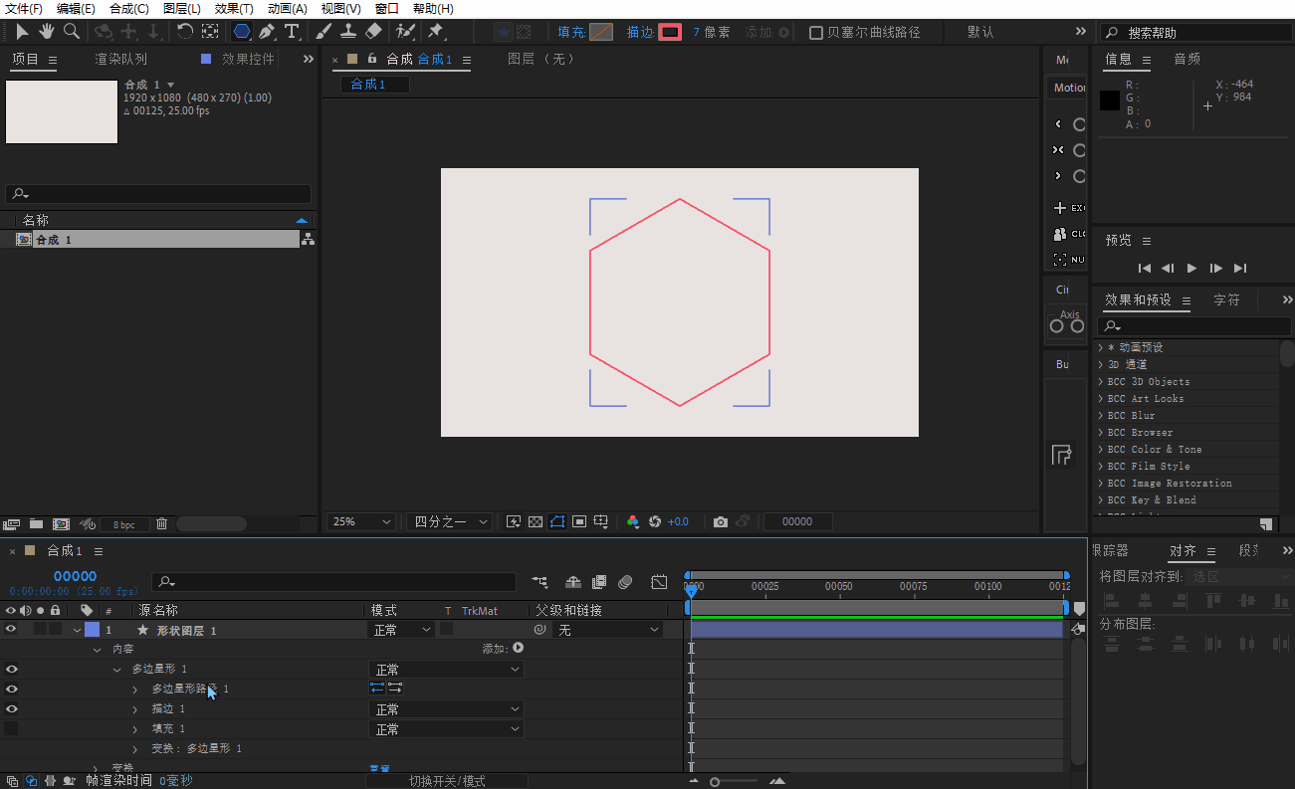Image resolution: width=1295 pixels, height=789 pixels.
Task: Enable frame blending for the composition
Action: click(x=599, y=582)
